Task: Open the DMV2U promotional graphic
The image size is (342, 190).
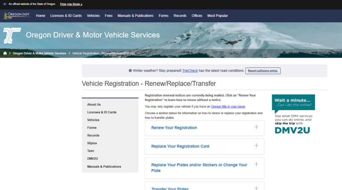Action: [x=293, y=114]
